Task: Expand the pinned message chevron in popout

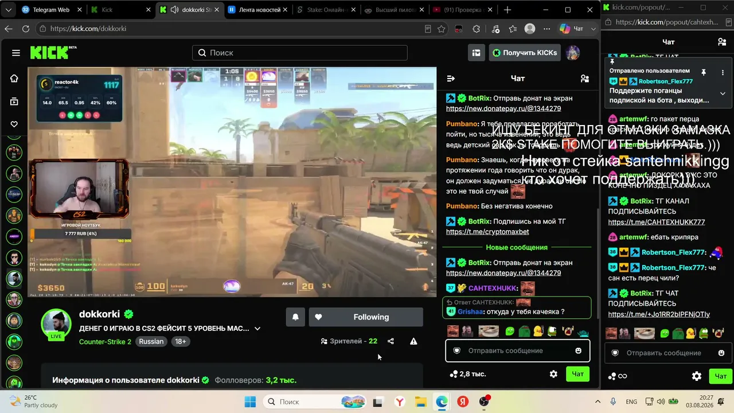Action: tap(723, 93)
